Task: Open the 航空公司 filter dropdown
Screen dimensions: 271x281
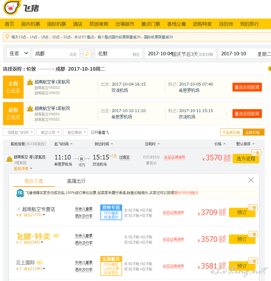Action: point(49,132)
